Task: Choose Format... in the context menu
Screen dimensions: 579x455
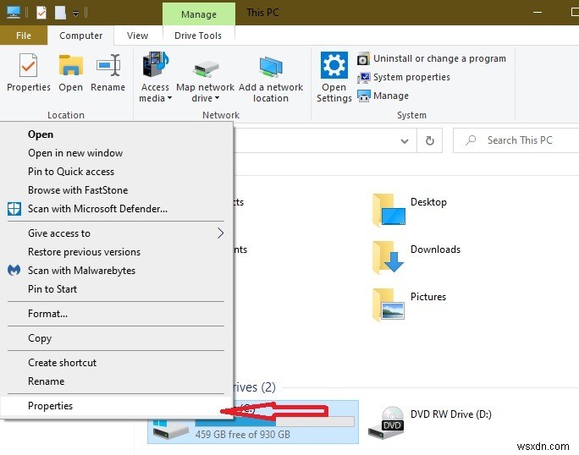Action: [x=116, y=314]
